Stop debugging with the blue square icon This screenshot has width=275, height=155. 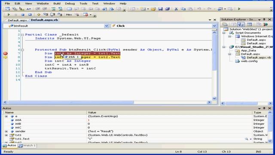click(23, 15)
